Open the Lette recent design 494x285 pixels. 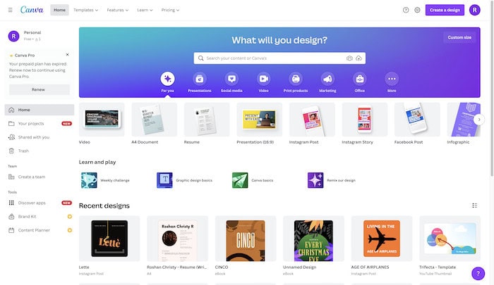coord(109,239)
